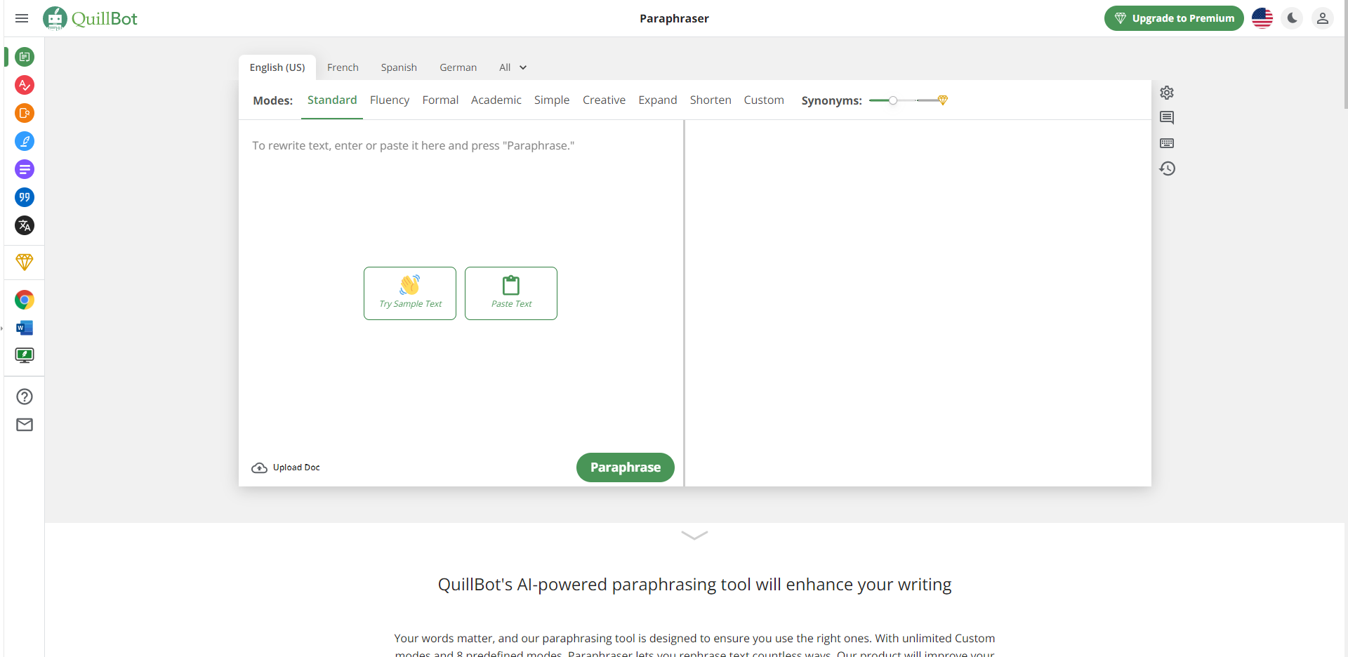Click Try Sample Text button
This screenshot has height=657, width=1348.
410,293
